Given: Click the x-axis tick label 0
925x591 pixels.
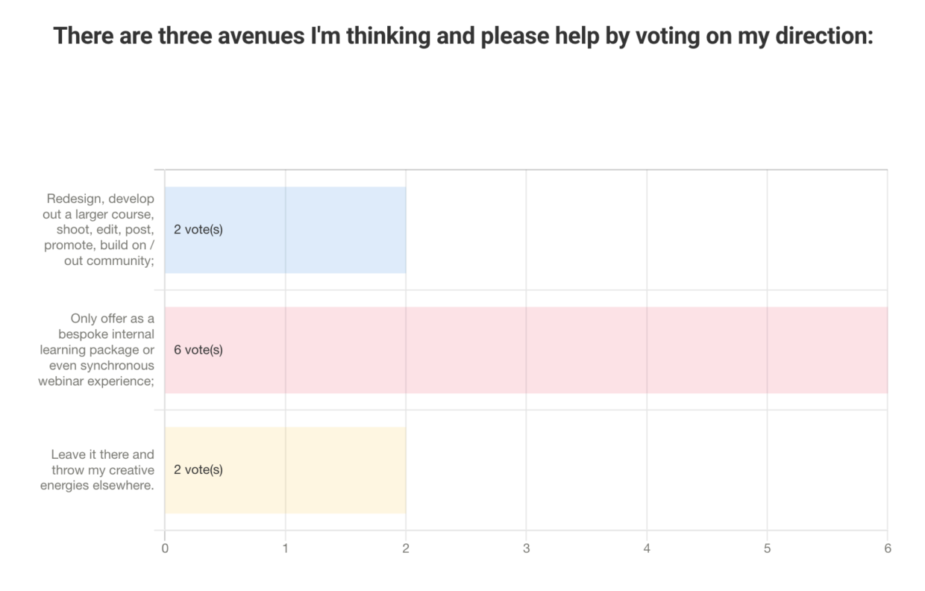Looking at the screenshot, I should point(165,548).
